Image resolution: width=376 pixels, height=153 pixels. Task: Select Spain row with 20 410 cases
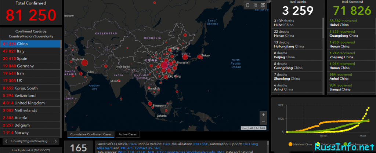coord(30,59)
